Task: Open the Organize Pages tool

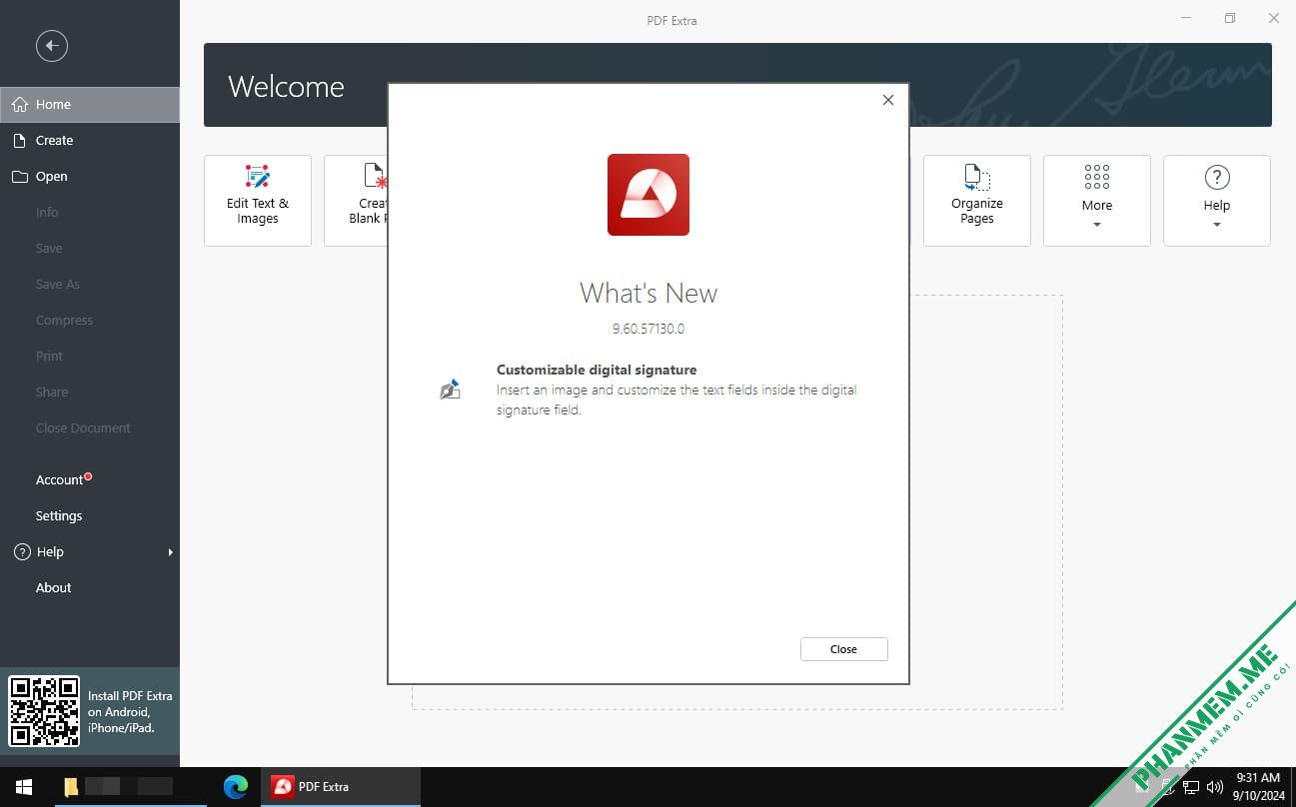Action: (977, 201)
